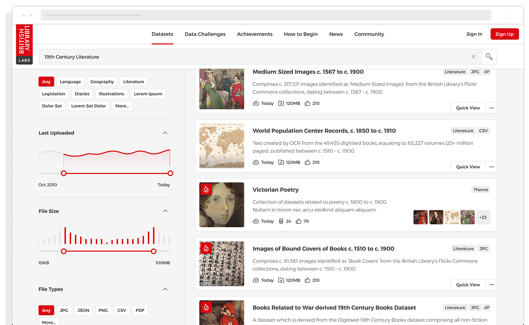Viewport: 529px width, 325px height.
Task: Open the Data Challenges tab
Action: pos(205,34)
